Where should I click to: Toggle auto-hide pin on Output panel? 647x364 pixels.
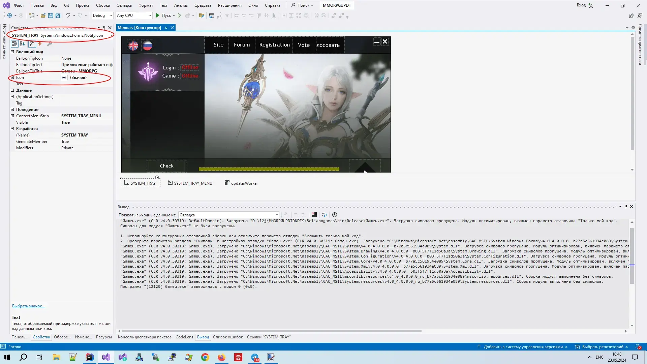coord(626,207)
